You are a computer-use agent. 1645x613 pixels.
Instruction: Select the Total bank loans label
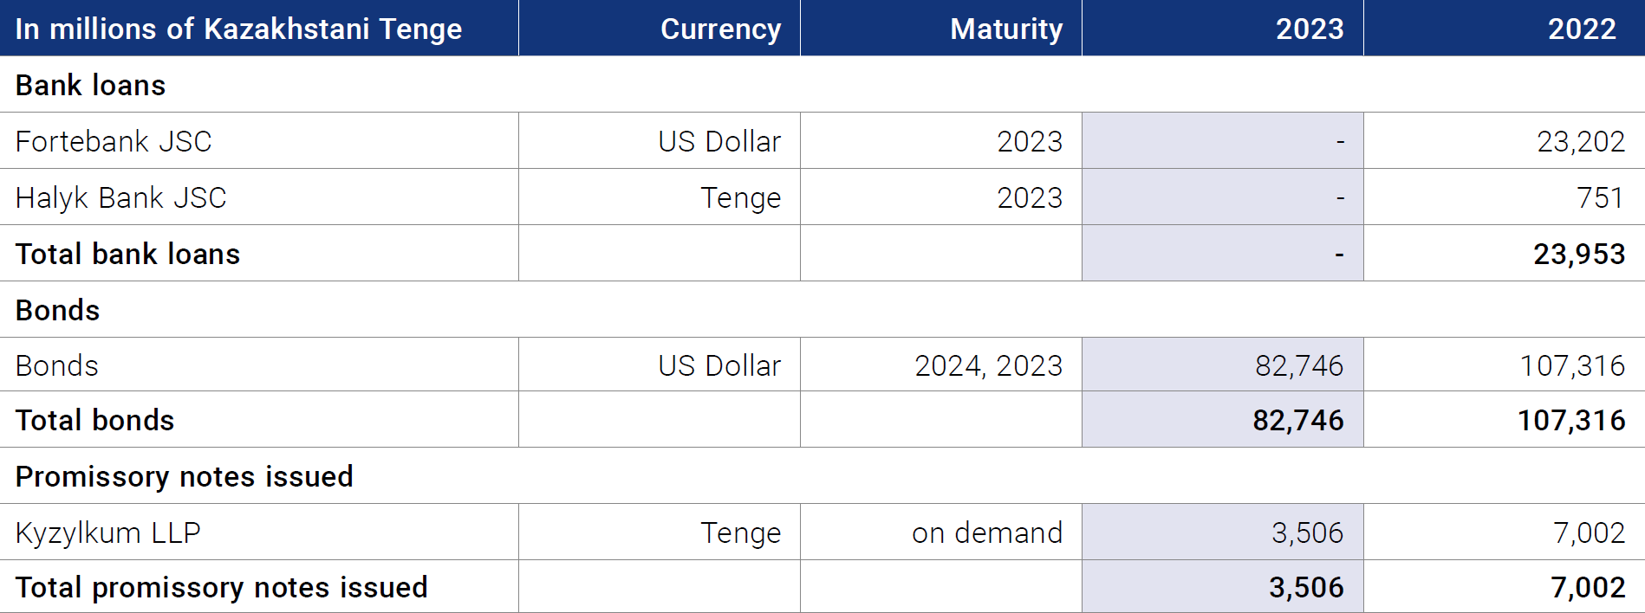(127, 254)
